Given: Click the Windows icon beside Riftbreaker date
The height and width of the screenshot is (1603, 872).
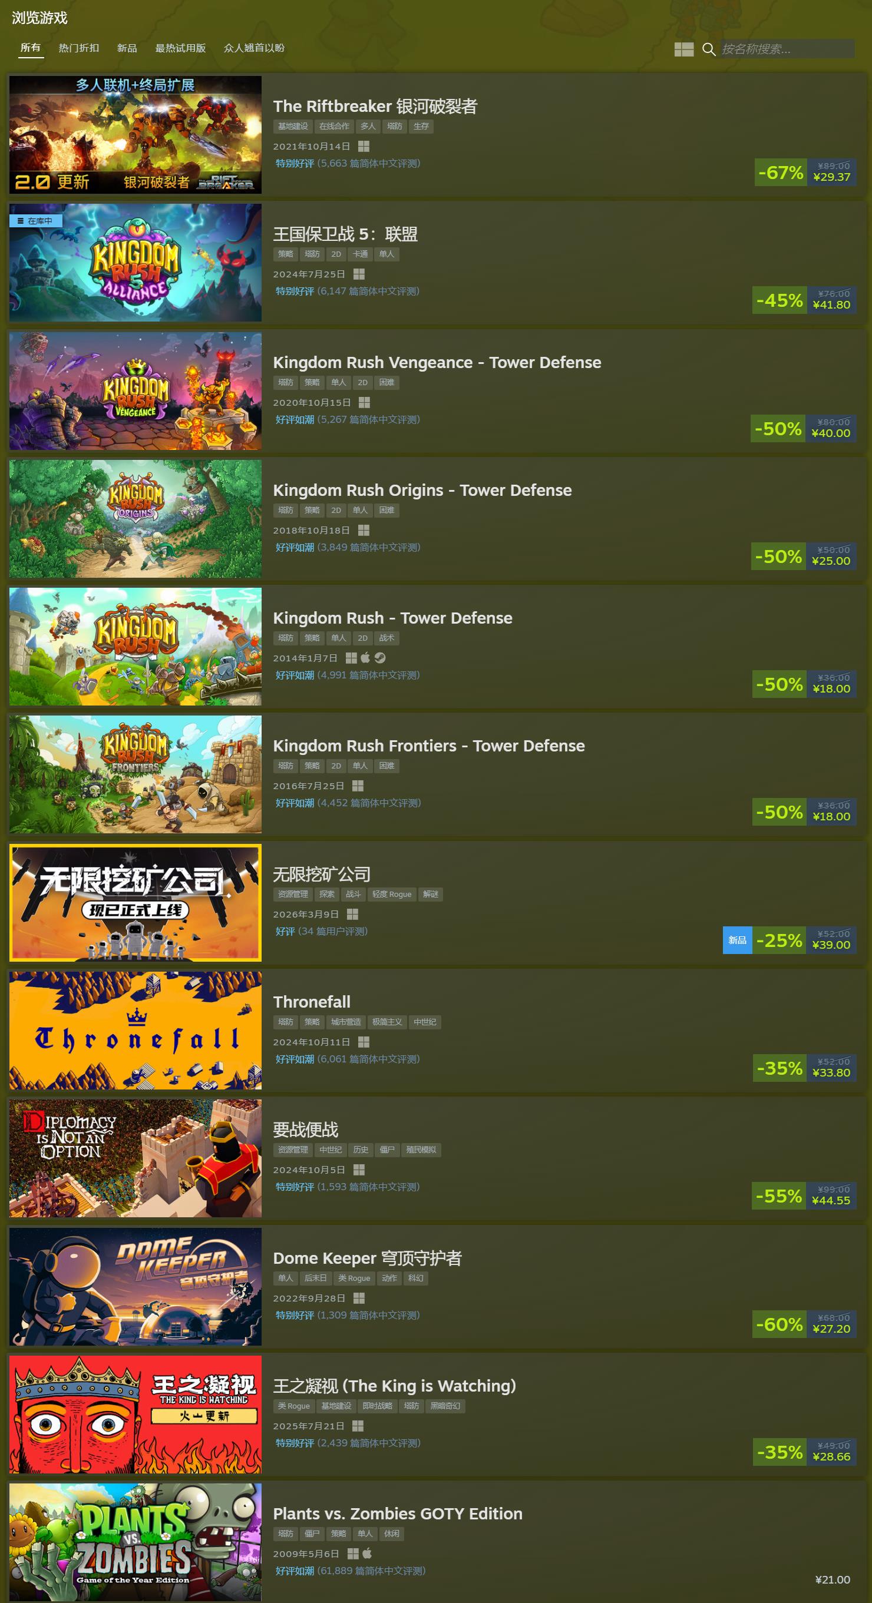Looking at the screenshot, I should (364, 146).
